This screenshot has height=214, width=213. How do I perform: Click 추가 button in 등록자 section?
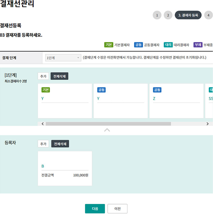coord(43,144)
